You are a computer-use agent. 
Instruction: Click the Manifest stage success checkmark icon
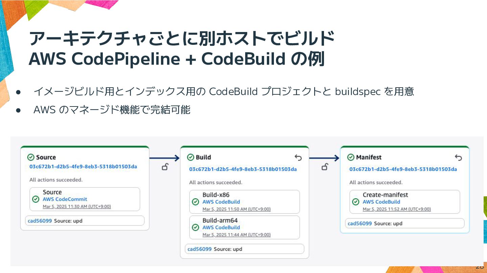click(x=351, y=157)
